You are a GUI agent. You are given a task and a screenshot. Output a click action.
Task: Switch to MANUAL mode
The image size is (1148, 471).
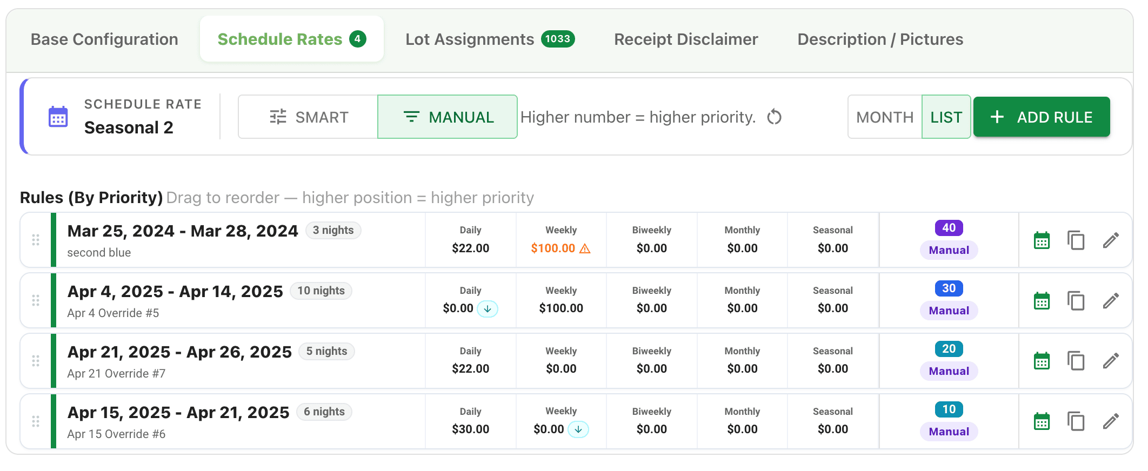click(x=448, y=117)
